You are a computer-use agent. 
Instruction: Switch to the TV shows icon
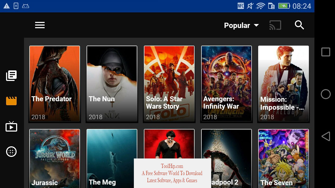(x=11, y=127)
